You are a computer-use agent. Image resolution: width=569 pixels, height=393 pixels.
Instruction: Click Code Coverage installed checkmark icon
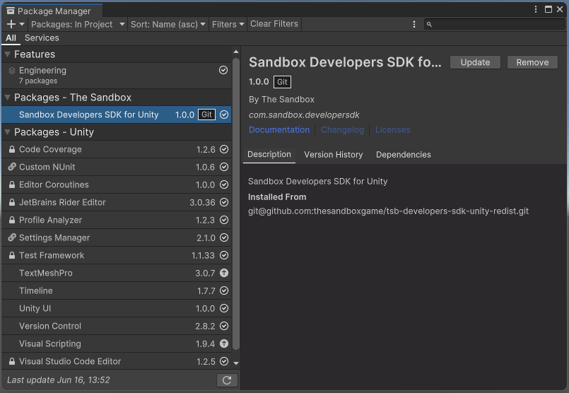(x=224, y=149)
